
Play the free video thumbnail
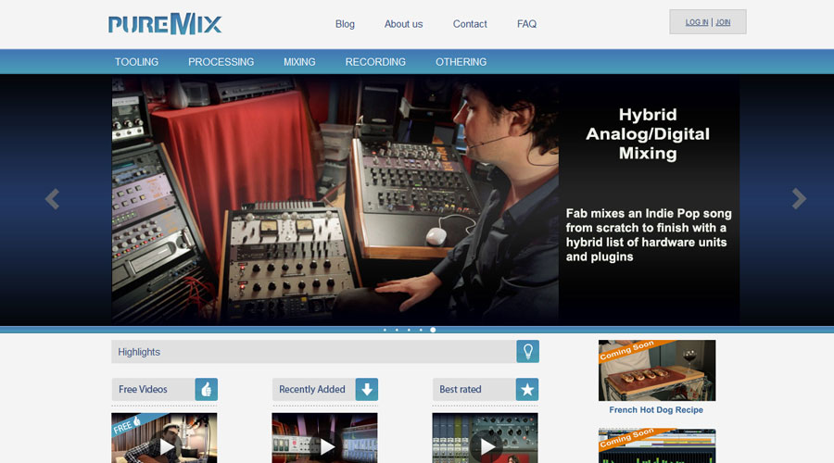click(165, 445)
